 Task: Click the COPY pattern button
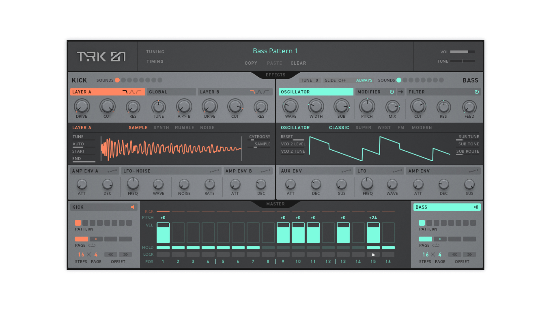pyautogui.click(x=251, y=63)
